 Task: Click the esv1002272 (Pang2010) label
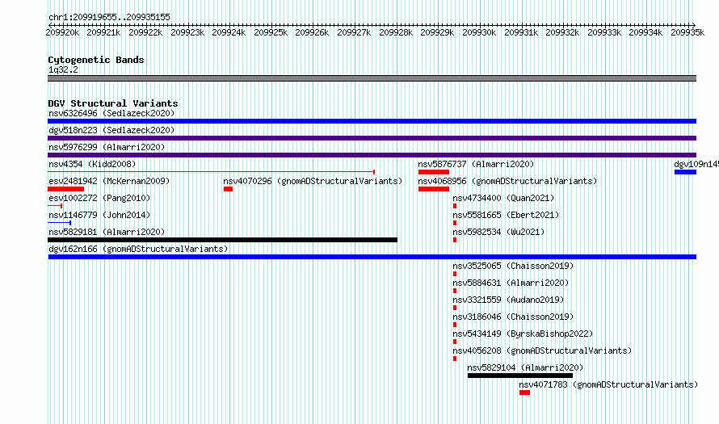99,198
